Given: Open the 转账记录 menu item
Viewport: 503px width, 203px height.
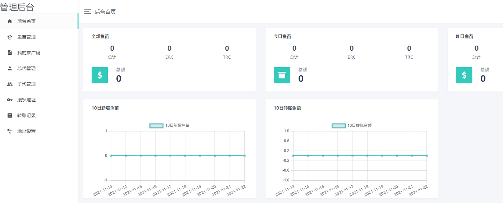Looking at the screenshot, I should point(27,116).
